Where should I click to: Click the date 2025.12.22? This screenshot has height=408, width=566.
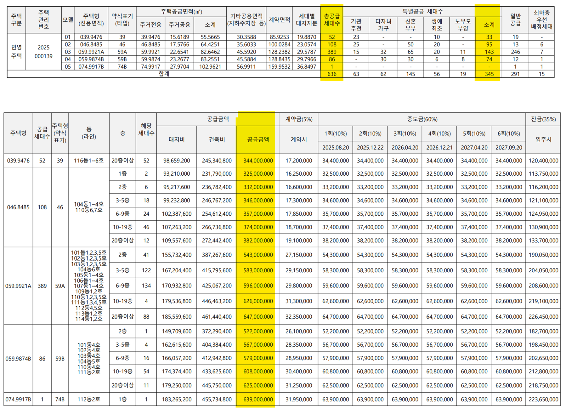[370, 147]
